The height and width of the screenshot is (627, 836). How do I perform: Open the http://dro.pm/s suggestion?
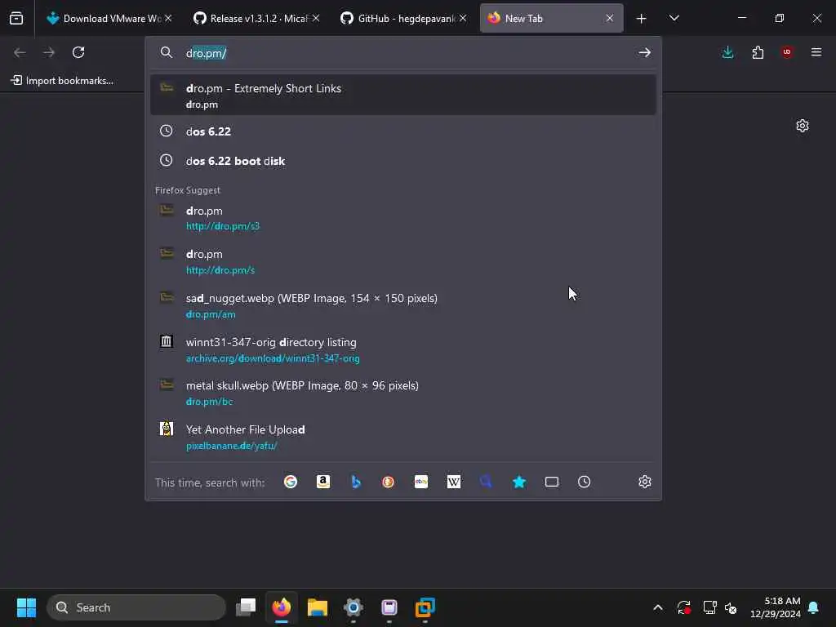[x=403, y=262]
